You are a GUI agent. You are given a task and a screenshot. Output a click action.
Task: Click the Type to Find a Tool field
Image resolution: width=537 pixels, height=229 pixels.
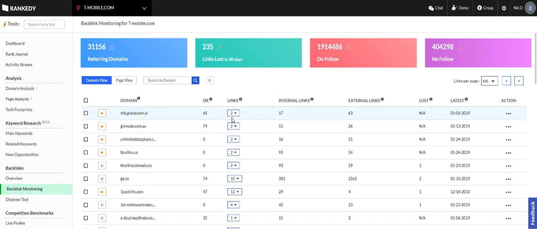[x=44, y=25]
